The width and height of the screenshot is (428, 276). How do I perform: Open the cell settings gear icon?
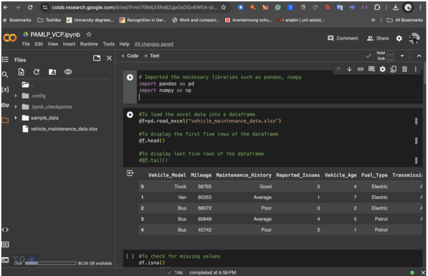coord(382,69)
